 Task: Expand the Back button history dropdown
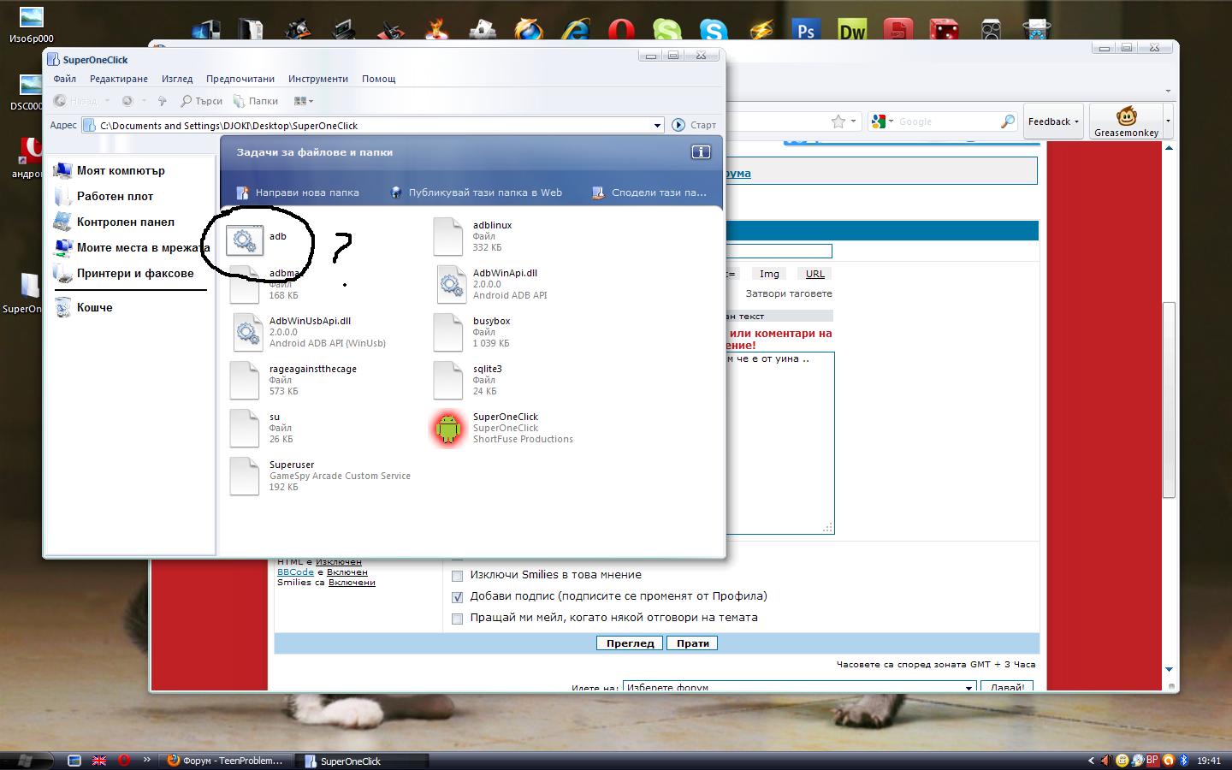pyautogui.click(x=107, y=101)
